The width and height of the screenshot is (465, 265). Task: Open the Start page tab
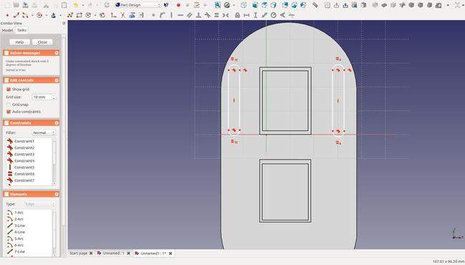78,253
